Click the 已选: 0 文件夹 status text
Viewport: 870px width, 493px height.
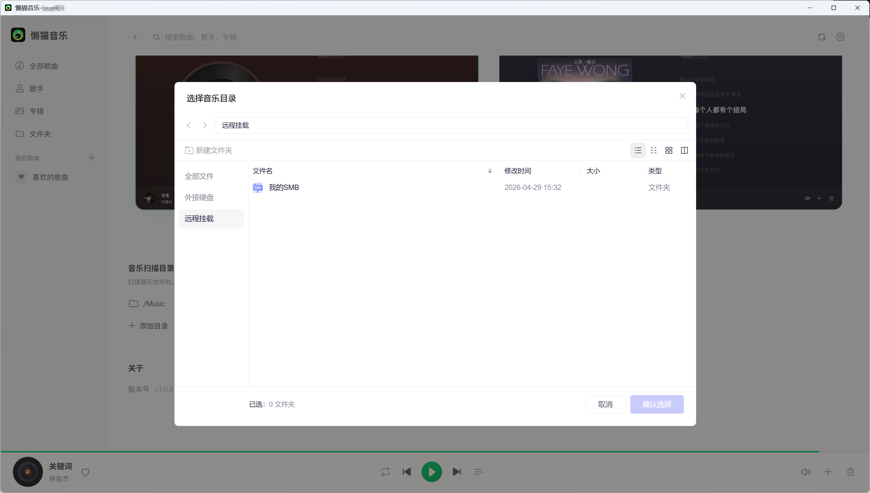tap(272, 404)
